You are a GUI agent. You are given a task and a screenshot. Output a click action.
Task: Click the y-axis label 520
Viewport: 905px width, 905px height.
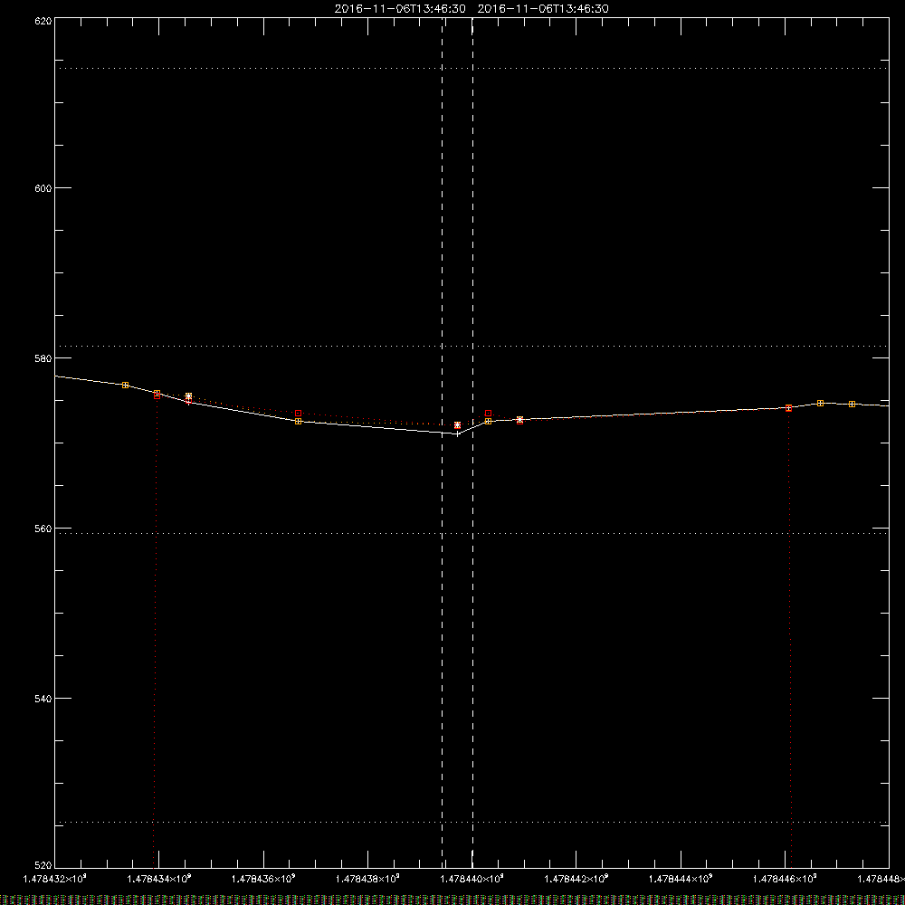point(43,866)
